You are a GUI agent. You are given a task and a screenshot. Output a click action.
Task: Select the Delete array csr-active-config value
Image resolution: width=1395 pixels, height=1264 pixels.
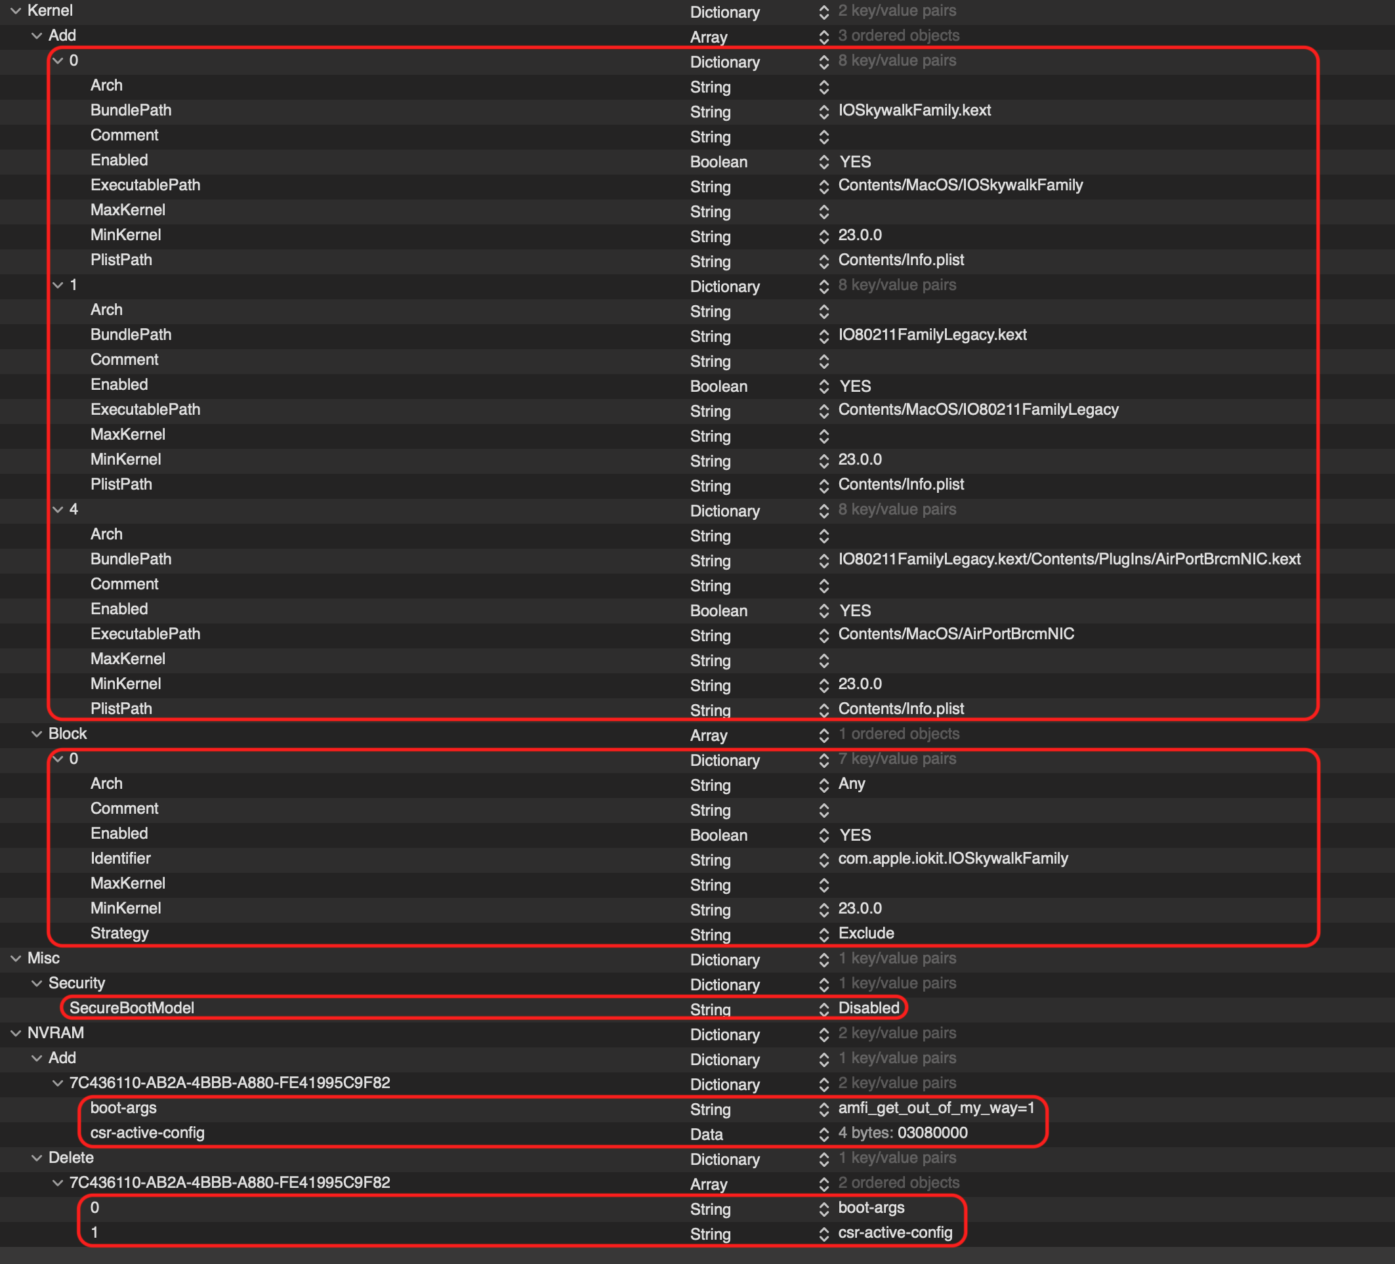pyautogui.click(x=896, y=1233)
